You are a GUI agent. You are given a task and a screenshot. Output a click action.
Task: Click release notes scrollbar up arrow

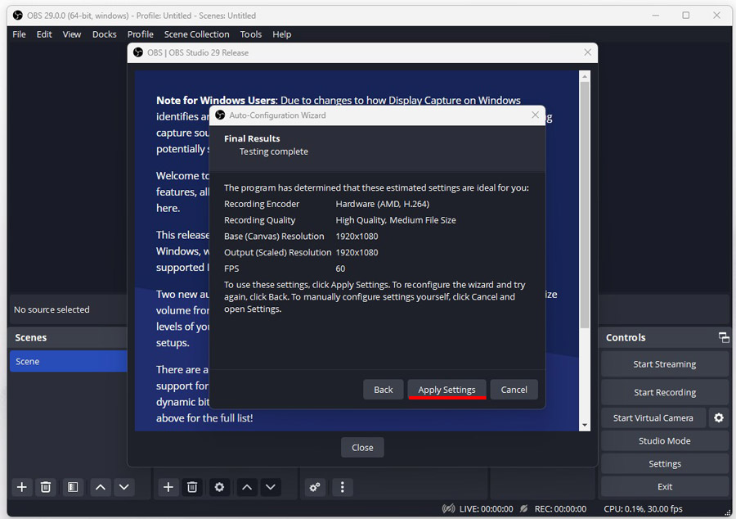(585, 76)
